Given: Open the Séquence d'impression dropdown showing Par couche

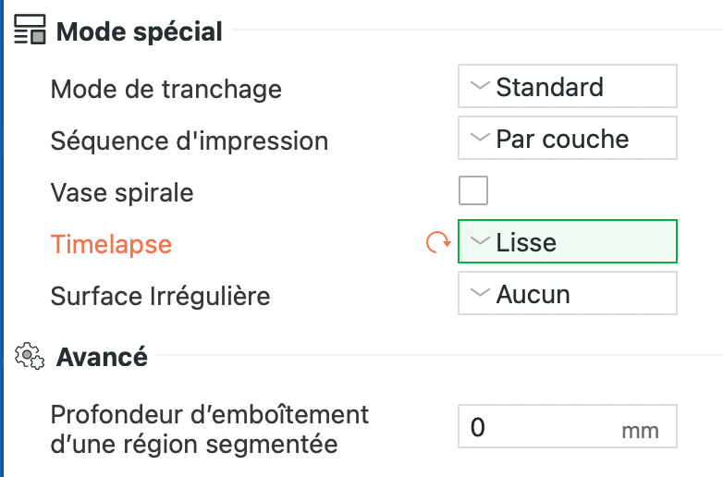Looking at the screenshot, I should [567, 139].
